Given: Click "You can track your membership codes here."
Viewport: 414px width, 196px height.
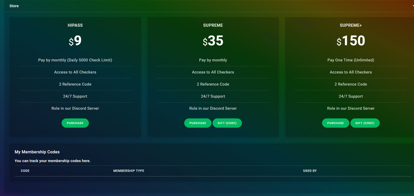Looking at the screenshot, I should click(53, 161).
